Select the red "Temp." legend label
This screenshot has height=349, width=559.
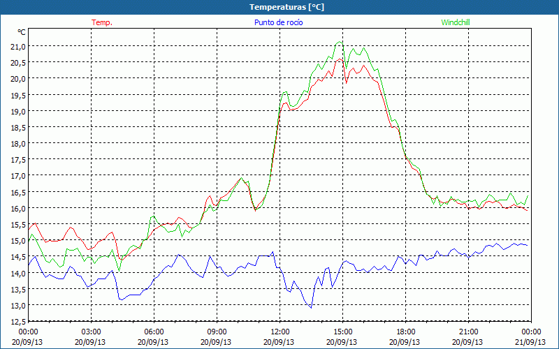pyautogui.click(x=102, y=22)
